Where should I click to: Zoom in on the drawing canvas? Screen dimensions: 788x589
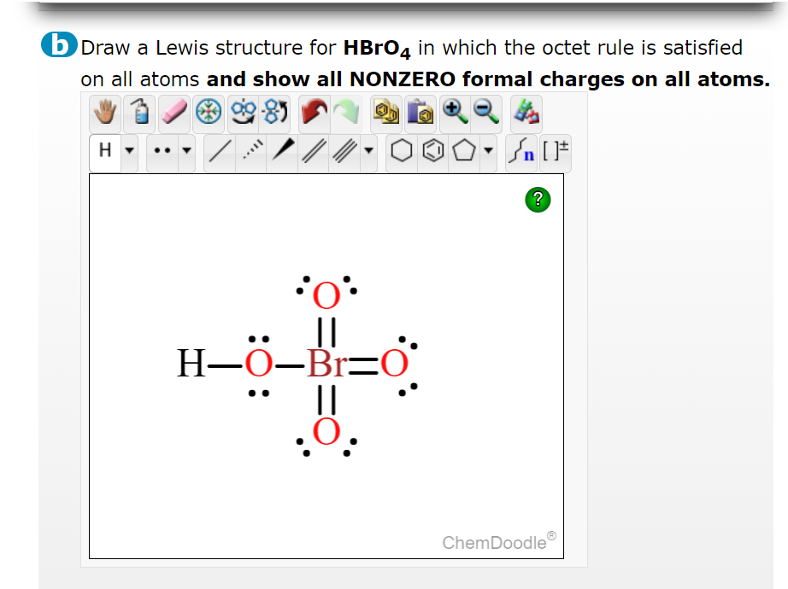tap(454, 113)
